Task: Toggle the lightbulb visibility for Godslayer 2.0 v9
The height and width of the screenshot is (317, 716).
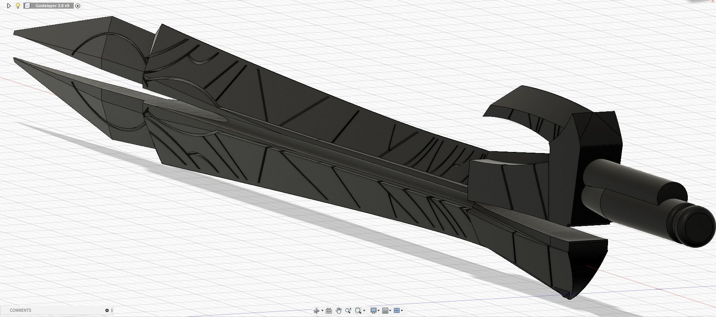Action: (18, 6)
